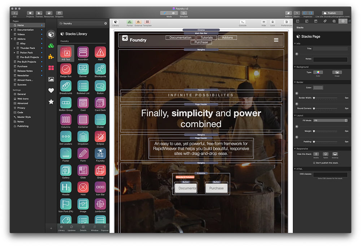
Task: Focus the library search field
Action: coord(83,23)
